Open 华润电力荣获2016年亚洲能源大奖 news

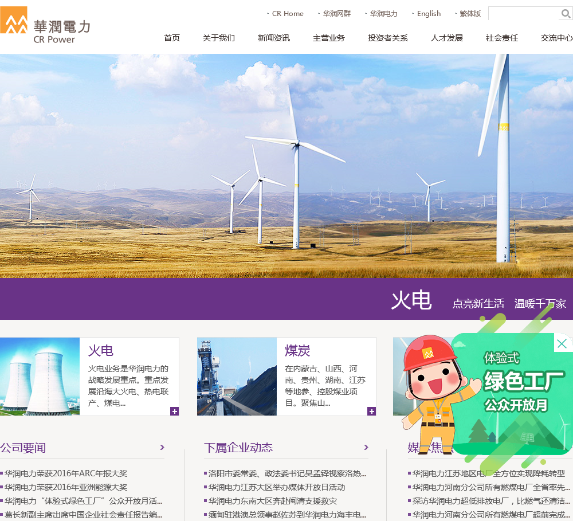point(66,487)
